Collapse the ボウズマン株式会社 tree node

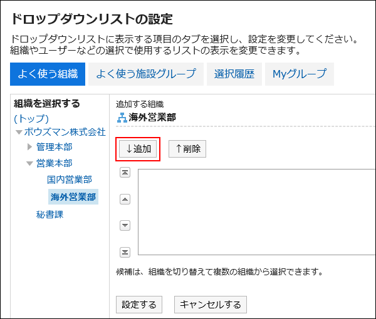pos(19,132)
